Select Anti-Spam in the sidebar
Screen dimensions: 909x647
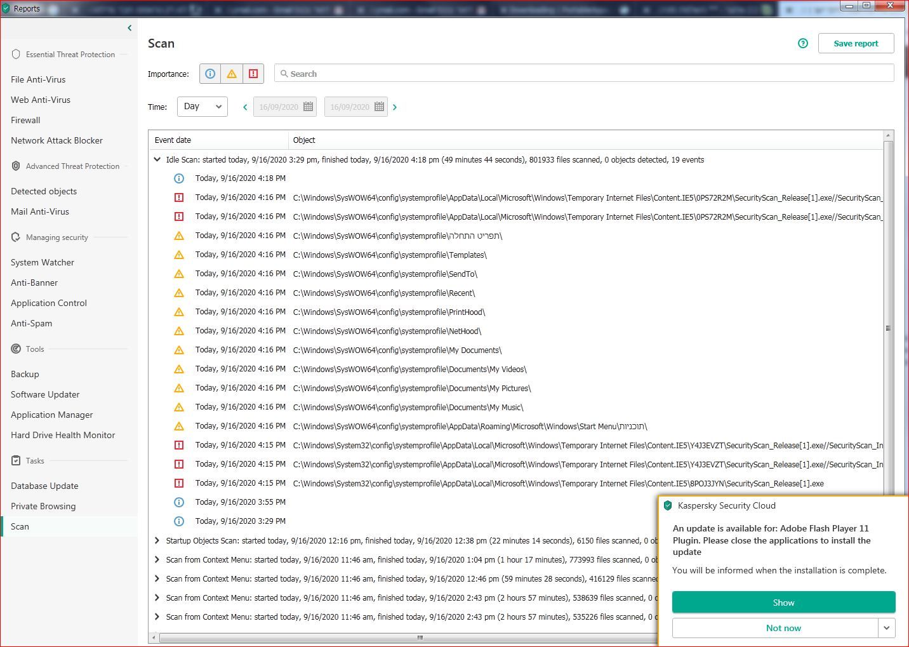32,323
